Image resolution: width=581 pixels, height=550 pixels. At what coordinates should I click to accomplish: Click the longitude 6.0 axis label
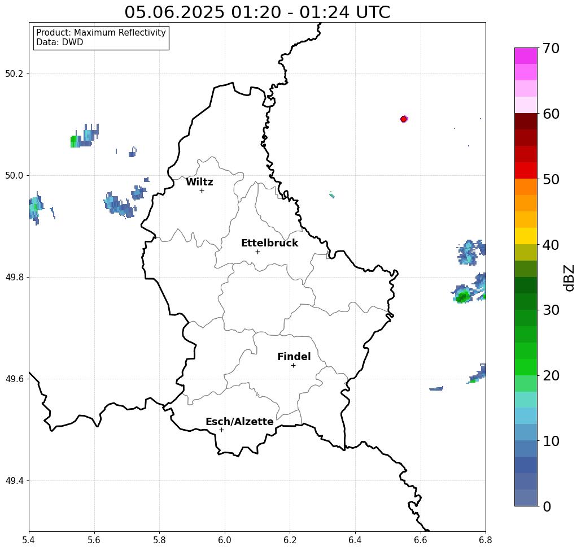point(225,540)
